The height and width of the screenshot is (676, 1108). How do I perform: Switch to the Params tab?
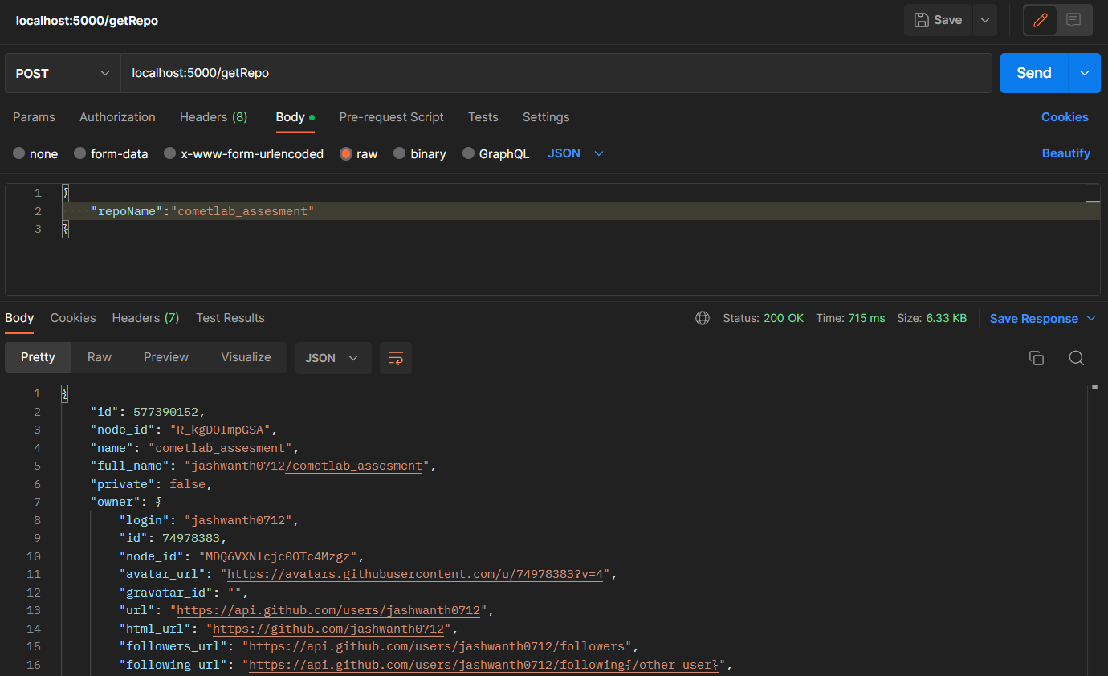coord(34,117)
